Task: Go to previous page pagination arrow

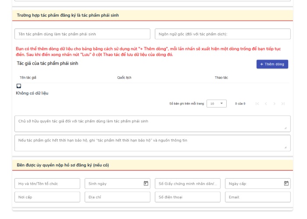Action: [x=266, y=104]
